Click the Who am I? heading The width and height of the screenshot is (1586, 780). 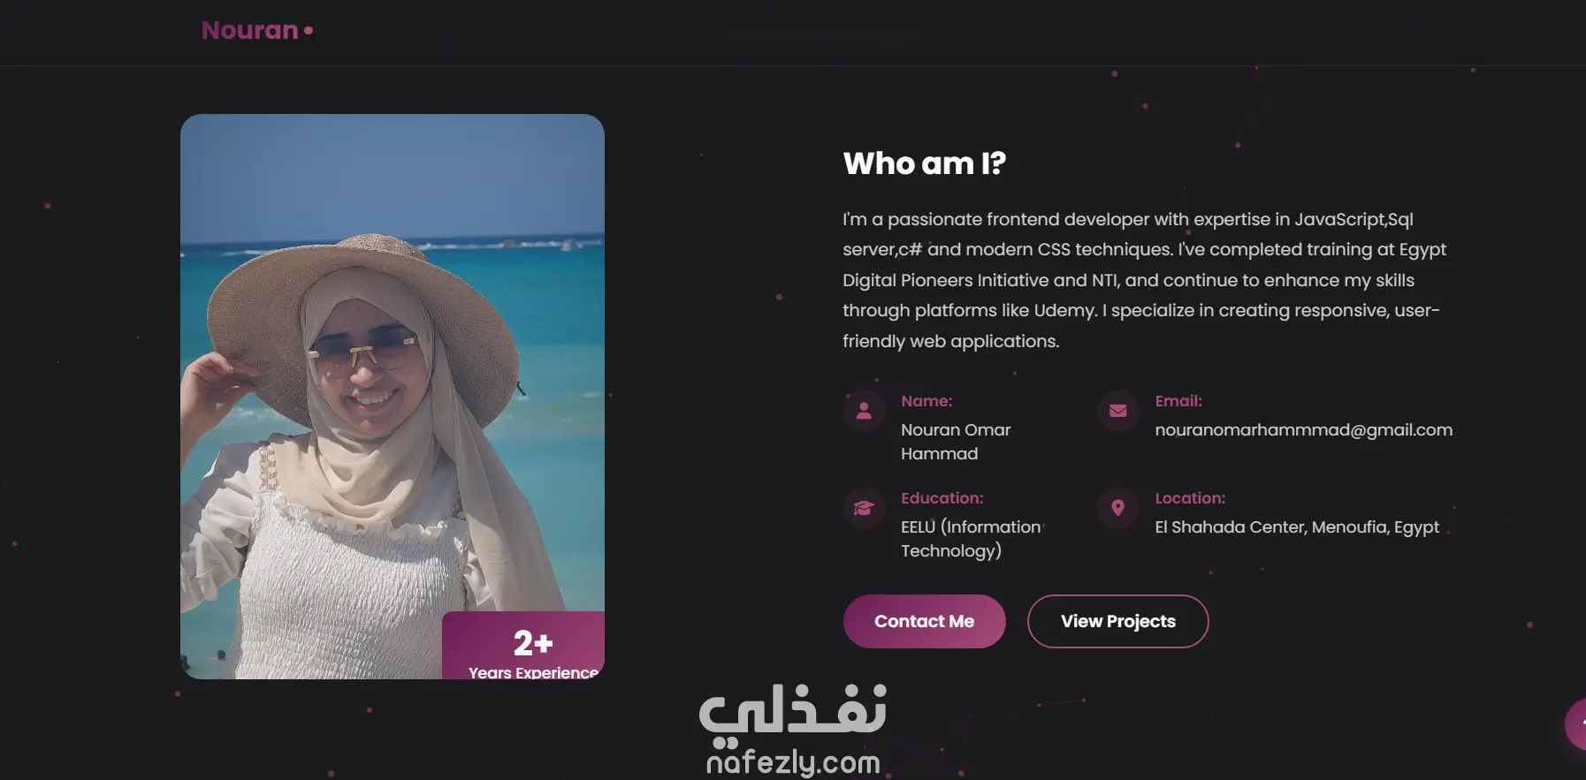[x=924, y=163]
